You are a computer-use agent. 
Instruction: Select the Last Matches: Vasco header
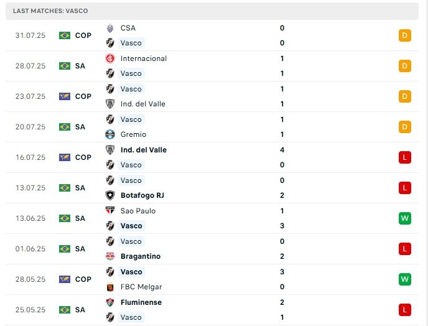coord(50,11)
